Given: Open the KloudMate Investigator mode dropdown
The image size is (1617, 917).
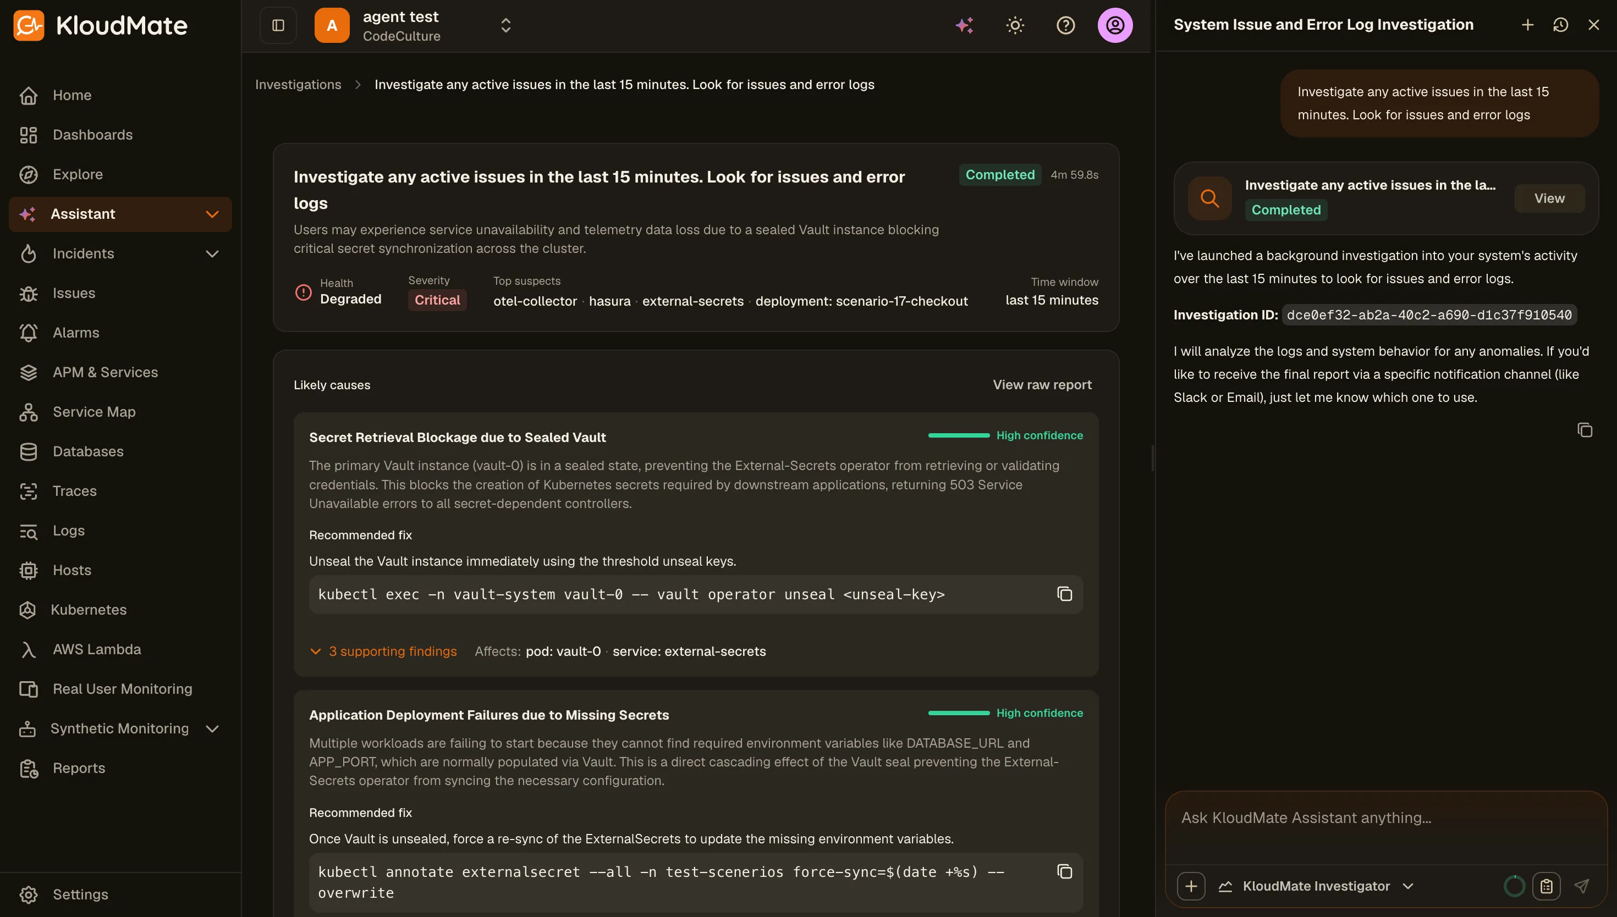Looking at the screenshot, I should (1317, 886).
